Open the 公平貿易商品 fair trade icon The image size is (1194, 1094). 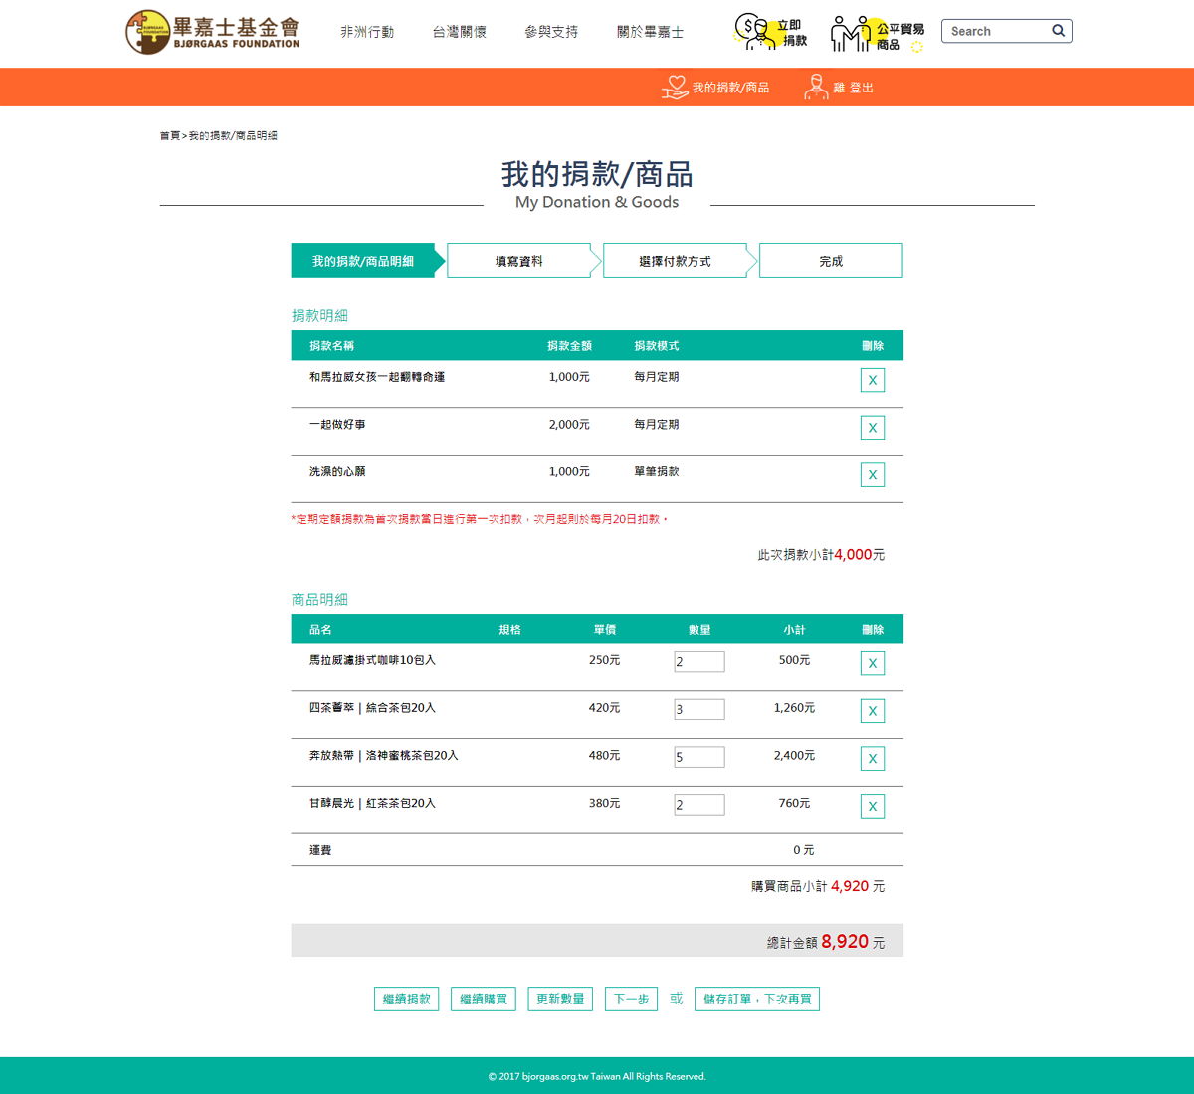pos(877,34)
